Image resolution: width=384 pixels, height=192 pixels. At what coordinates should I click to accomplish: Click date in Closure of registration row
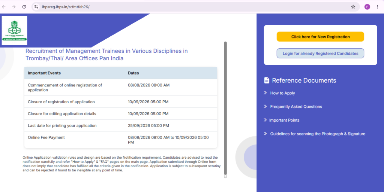[x=148, y=102]
